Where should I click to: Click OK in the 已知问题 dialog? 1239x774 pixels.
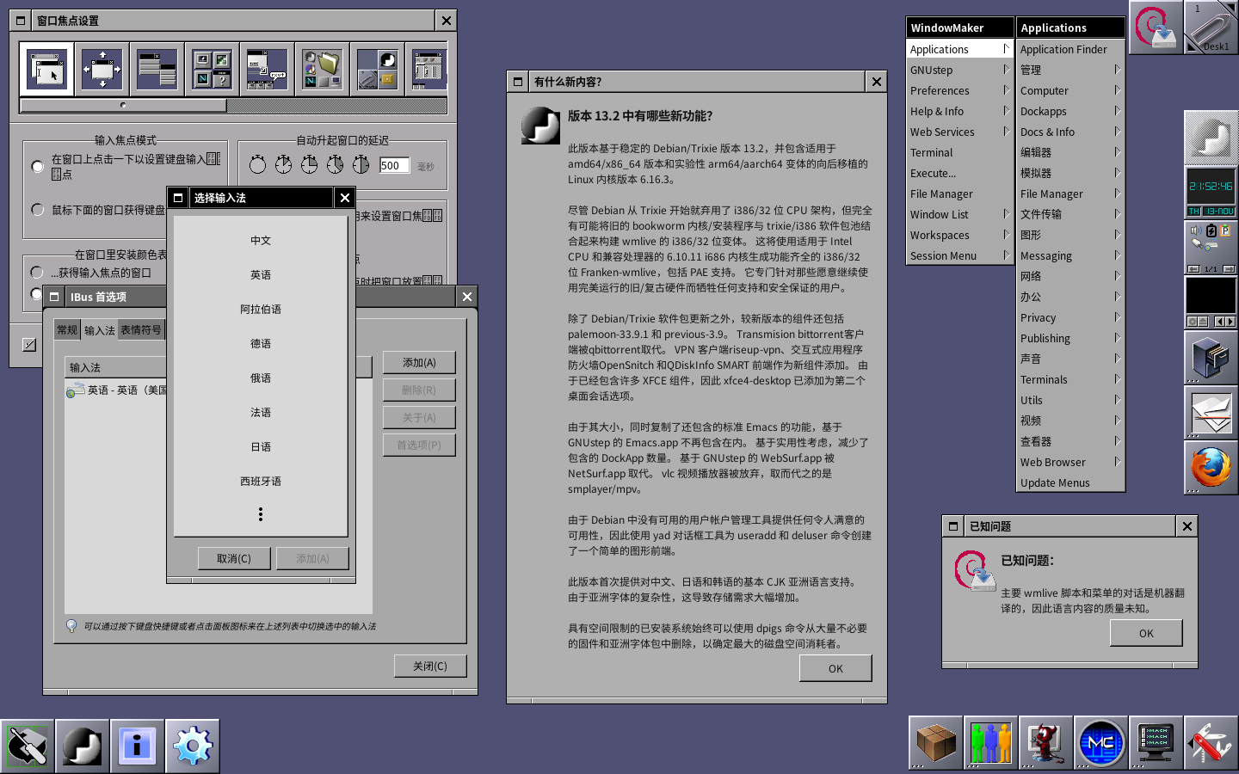(1145, 633)
